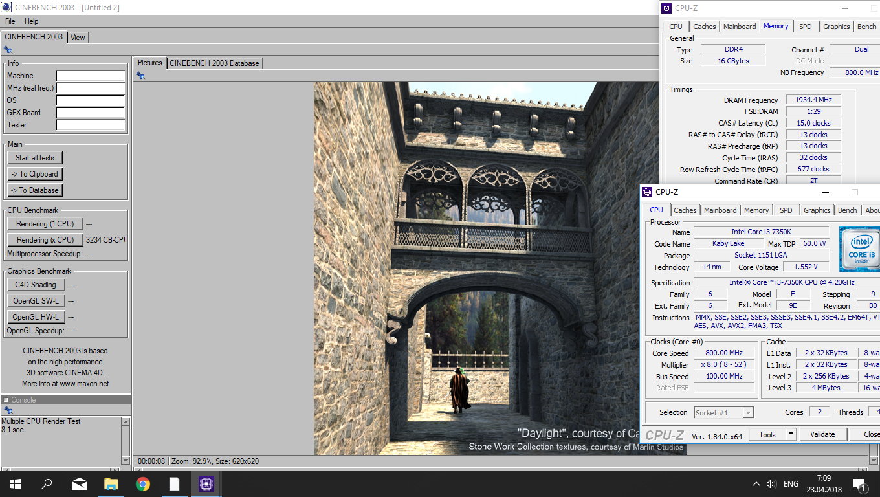Select the top-level CINEBENCH 2003 tab
Screen dimensions: 880x497
pos(34,37)
